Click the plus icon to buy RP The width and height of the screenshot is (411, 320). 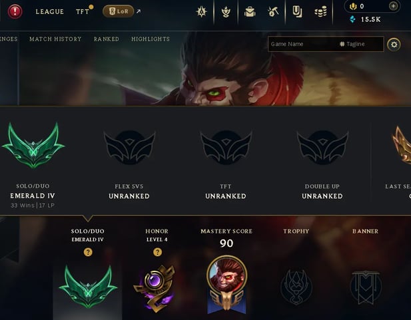(393, 6)
